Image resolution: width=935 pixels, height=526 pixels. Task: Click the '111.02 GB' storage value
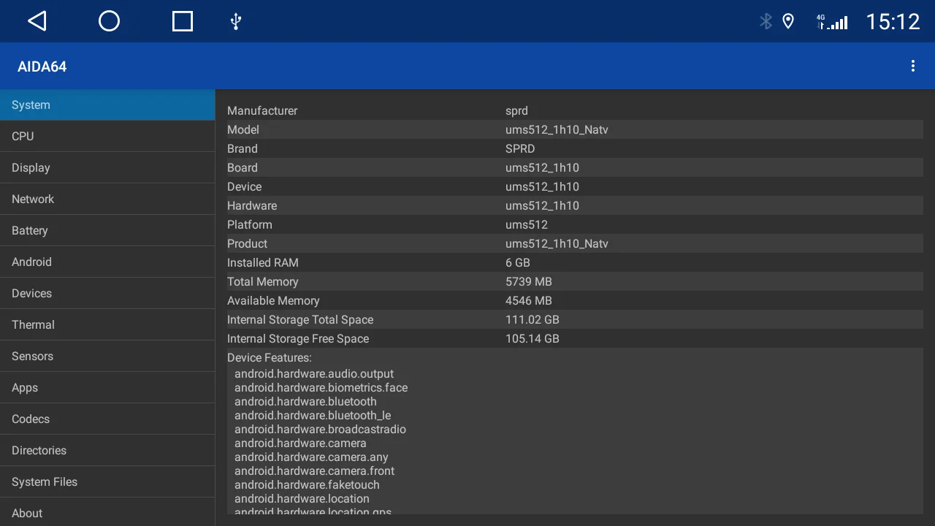click(x=533, y=320)
